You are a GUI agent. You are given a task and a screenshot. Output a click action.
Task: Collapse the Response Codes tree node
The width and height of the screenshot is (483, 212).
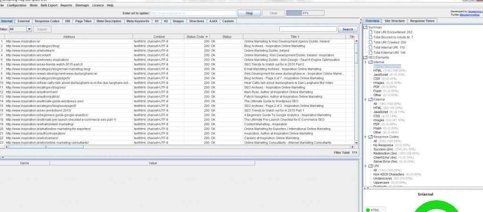(x=366, y=137)
